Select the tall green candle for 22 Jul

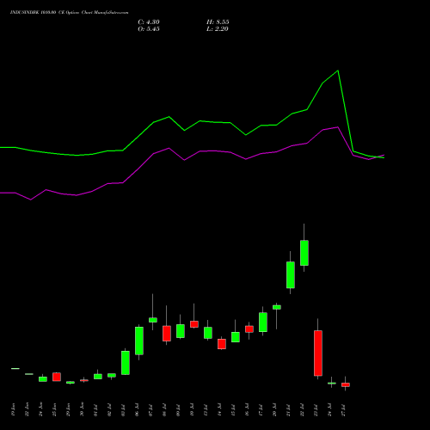click(x=304, y=253)
